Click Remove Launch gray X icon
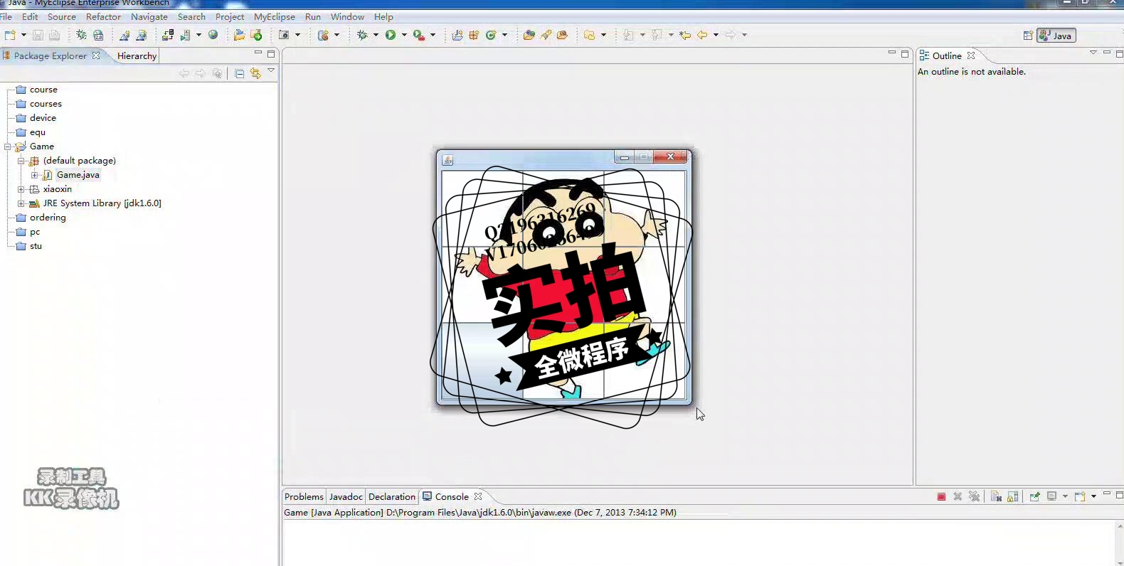The image size is (1124, 566). click(958, 496)
